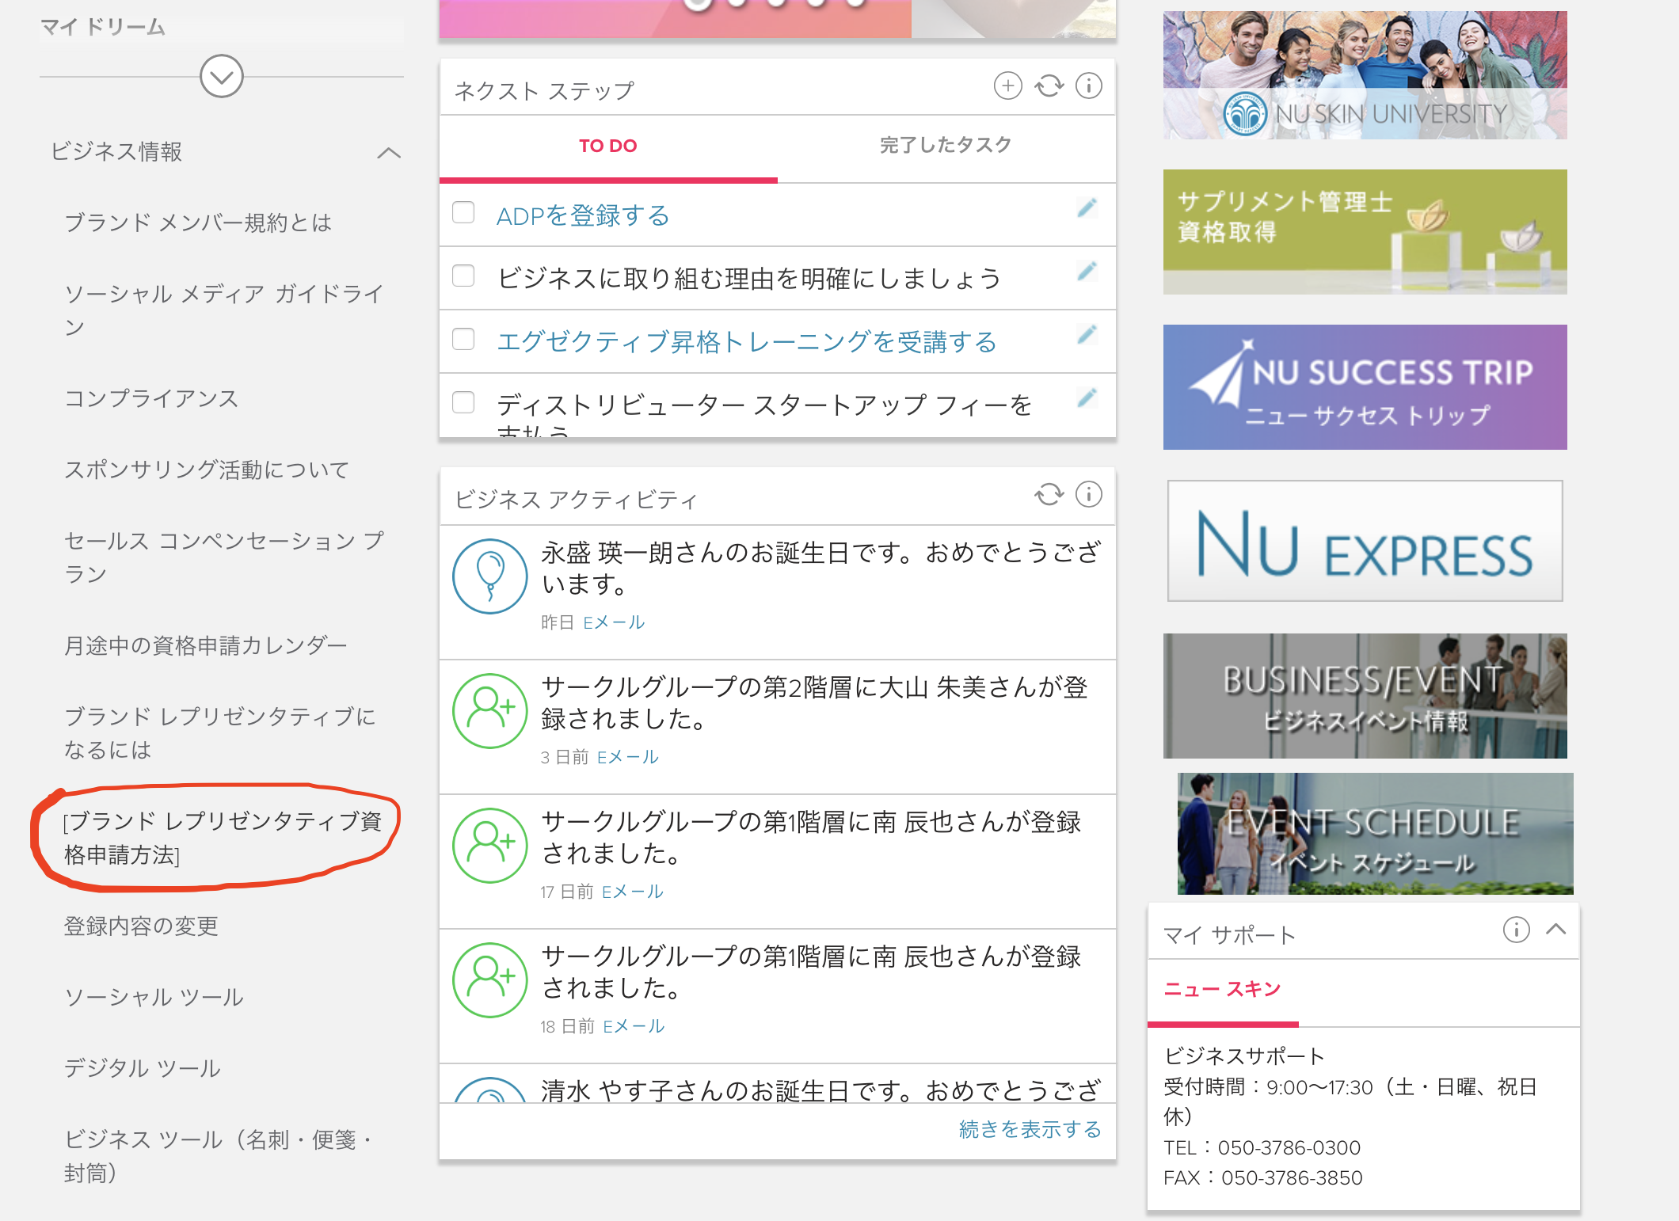Click ビジネスに取り組む理由を明確にしましょう task text
This screenshot has width=1679, height=1221.
[x=748, y=279]
